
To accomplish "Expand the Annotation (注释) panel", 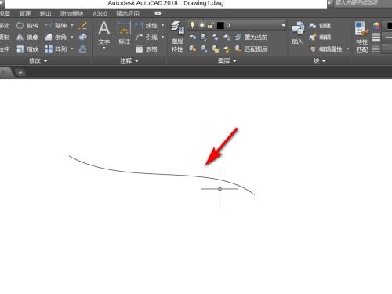I will point(129,61).
